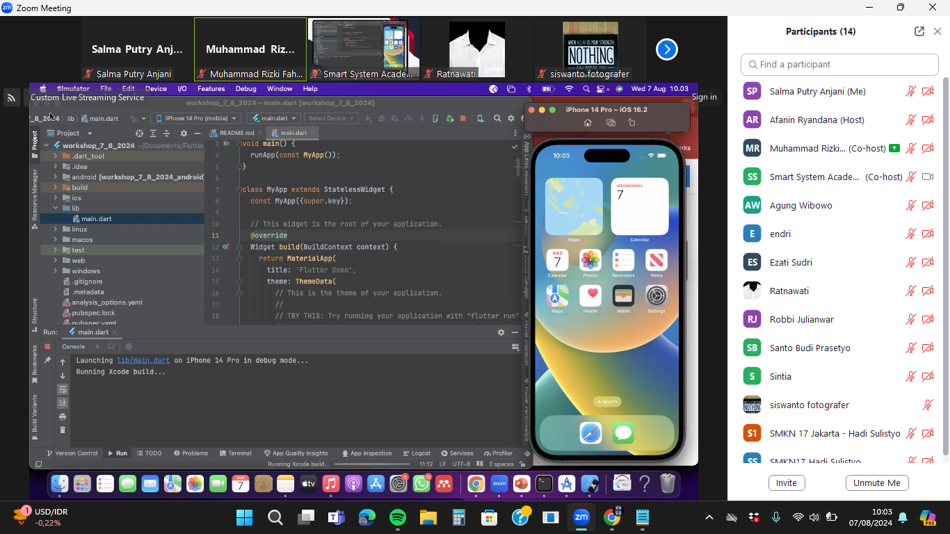Toggle microphone icon for siswanto fotografer participant
Image resolution: width=950 pixels, height=534 pixels.
tap(928, 405)
